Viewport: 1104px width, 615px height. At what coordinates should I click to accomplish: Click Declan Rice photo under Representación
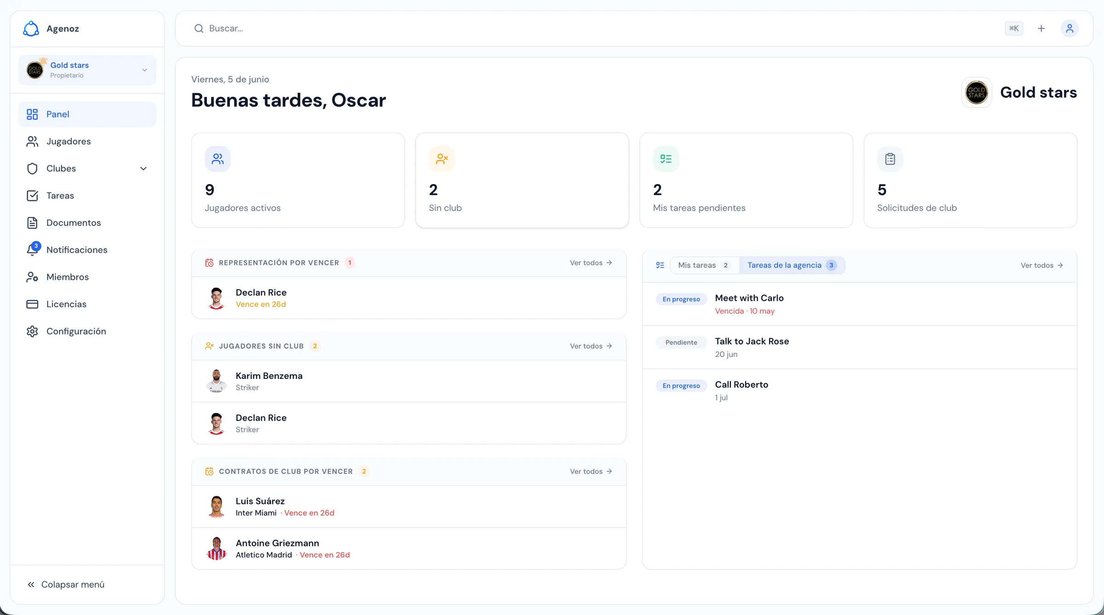point(216,298)
